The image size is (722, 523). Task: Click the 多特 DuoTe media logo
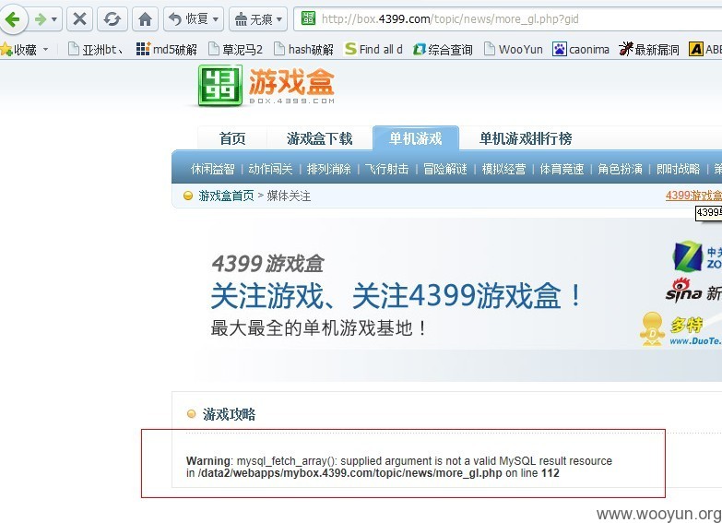pos(681,329)
